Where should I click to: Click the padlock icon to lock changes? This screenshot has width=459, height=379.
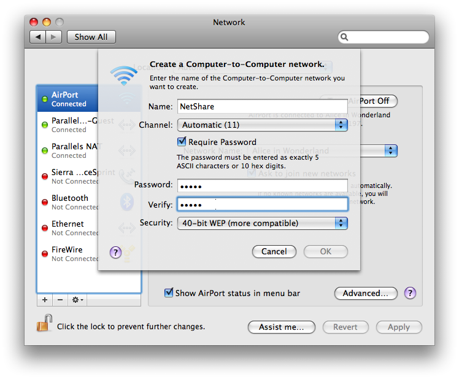(x=44, y=323)
